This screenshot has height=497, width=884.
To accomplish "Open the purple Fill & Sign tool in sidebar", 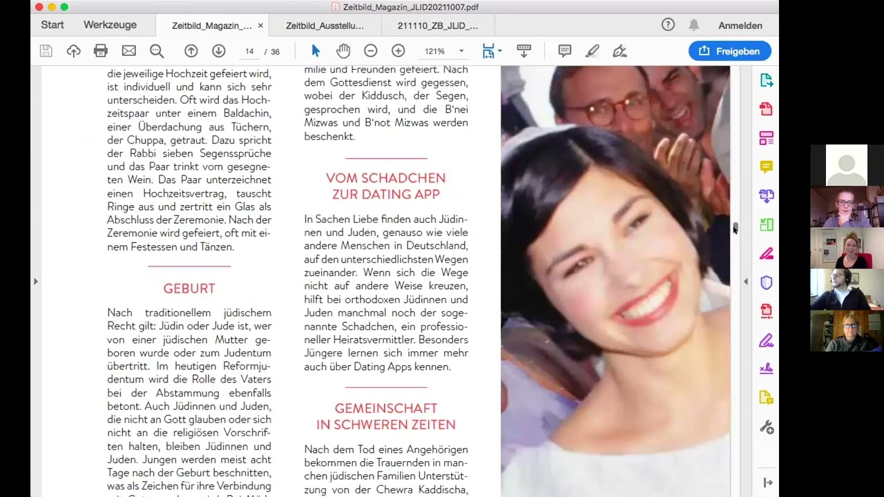I will (767, 340).
